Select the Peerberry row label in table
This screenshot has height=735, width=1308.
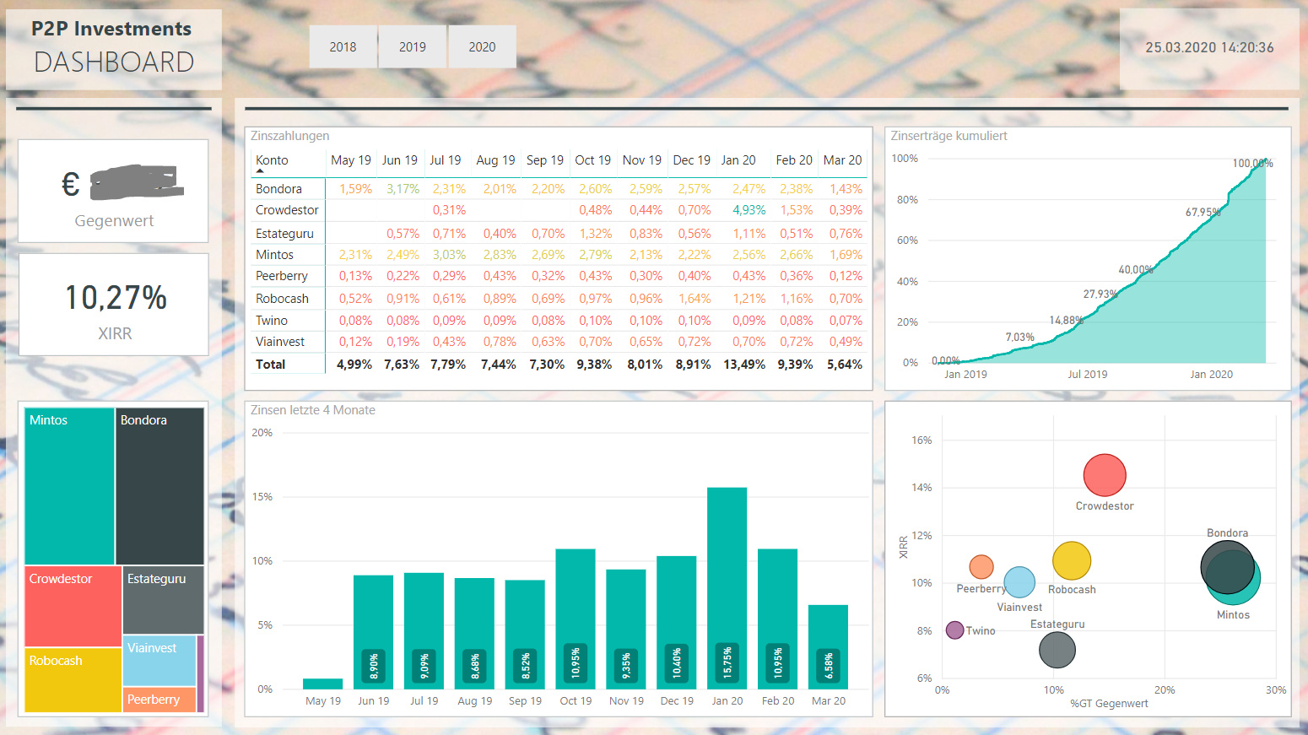click(282, 276)
